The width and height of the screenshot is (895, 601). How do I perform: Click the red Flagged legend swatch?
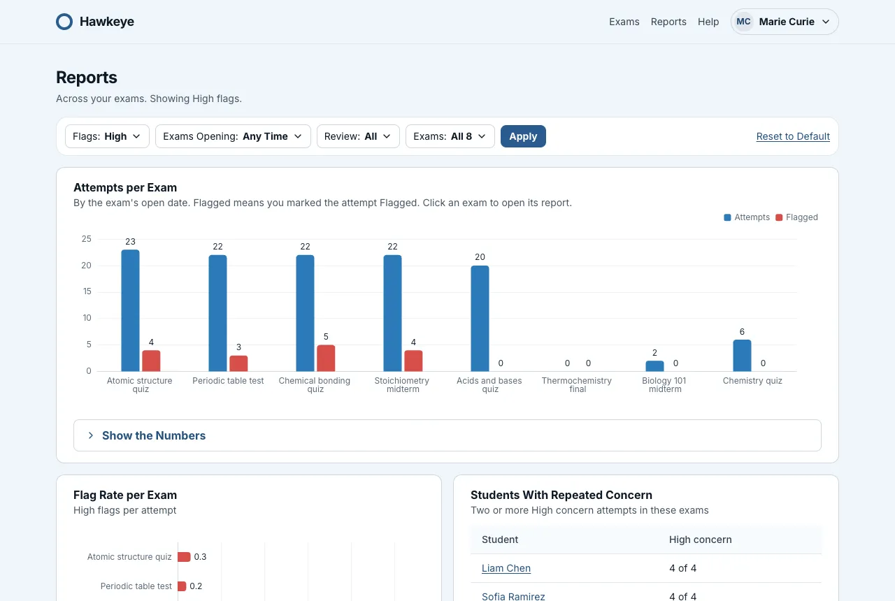pos(779,217)
